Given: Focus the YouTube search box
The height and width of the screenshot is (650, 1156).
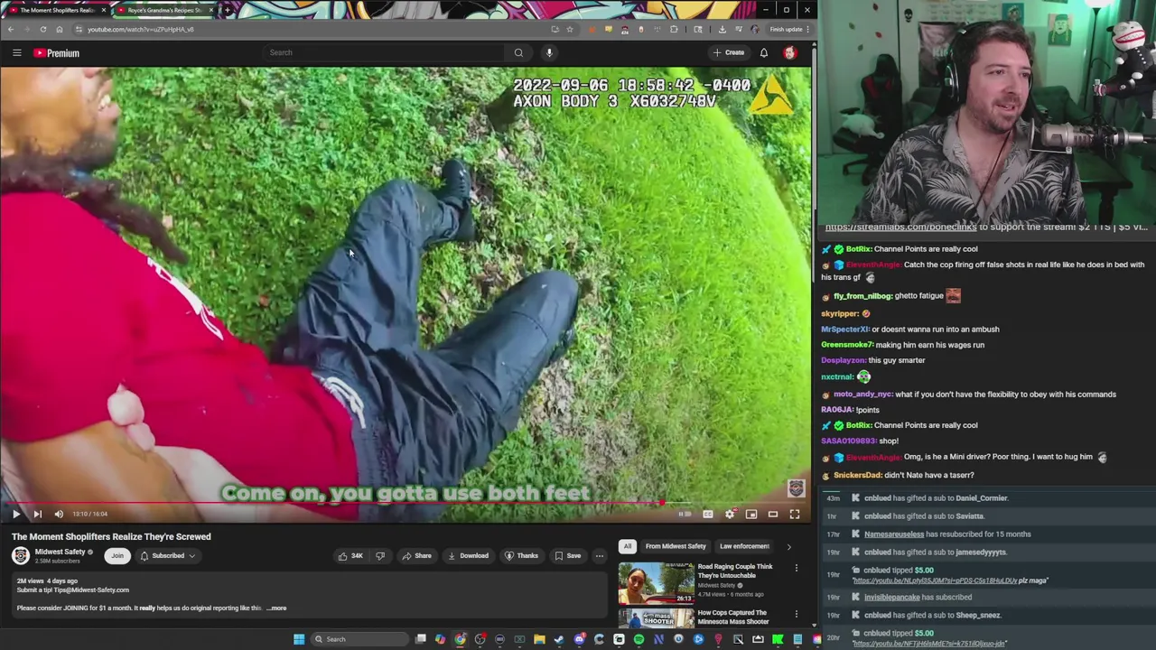Looking at the screenshot, I should (x=384, y=52).
